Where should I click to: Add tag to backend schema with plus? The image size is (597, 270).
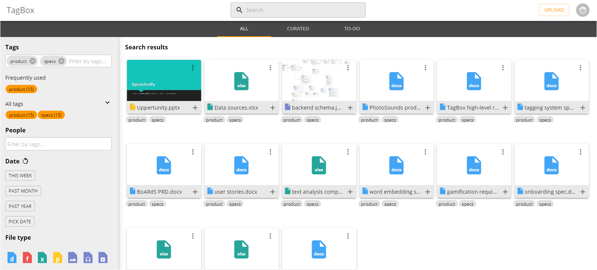click(350, 108)
